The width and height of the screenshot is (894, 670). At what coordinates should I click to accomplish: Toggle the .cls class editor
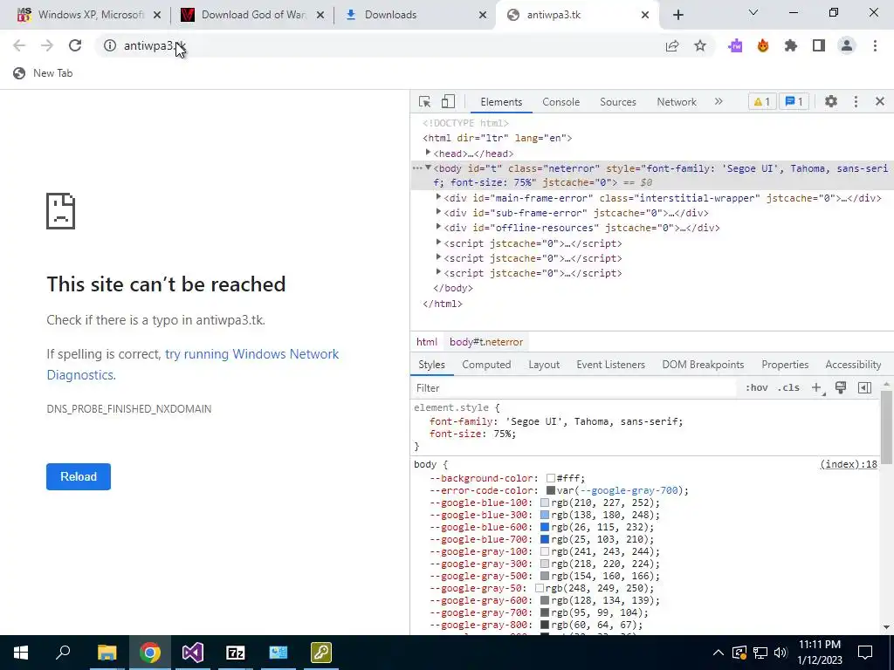[788, 388]
